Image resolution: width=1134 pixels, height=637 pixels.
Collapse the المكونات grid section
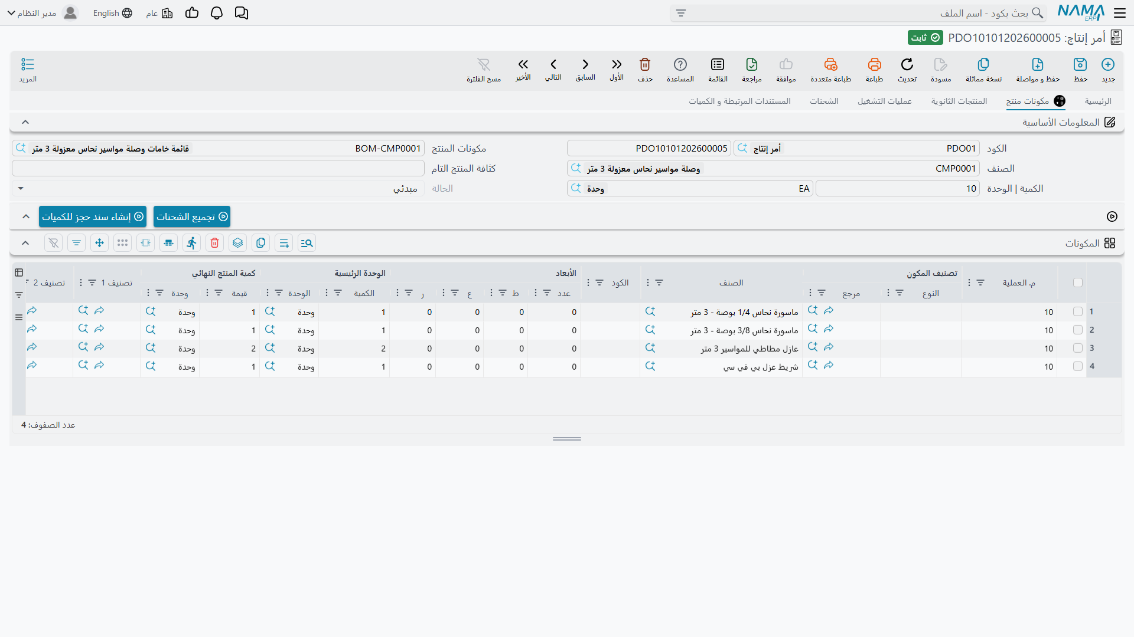pos(25,243)
